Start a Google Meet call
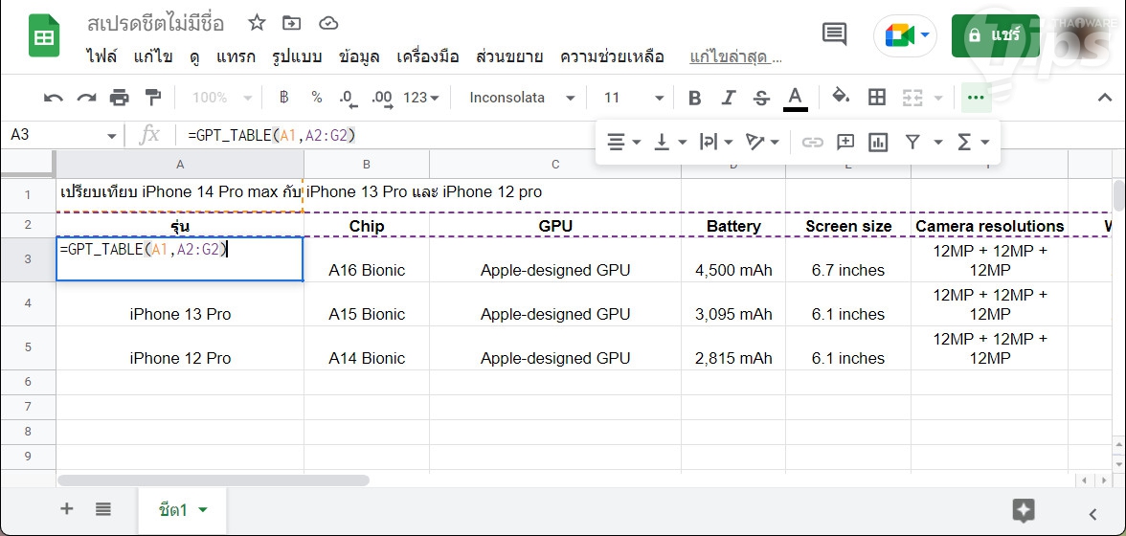 [906, 35]
